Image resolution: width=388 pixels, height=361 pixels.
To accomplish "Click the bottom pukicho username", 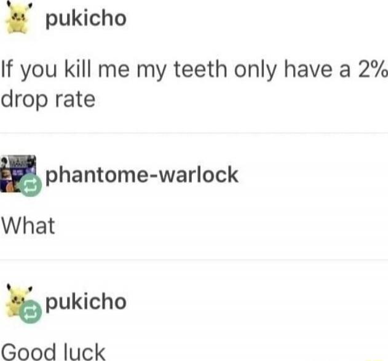I will click(x=86, y=302).
